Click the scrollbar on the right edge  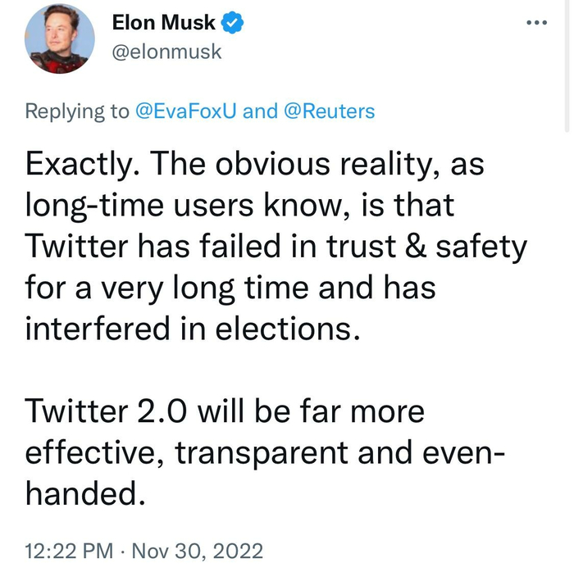click(x=567, y=66)
